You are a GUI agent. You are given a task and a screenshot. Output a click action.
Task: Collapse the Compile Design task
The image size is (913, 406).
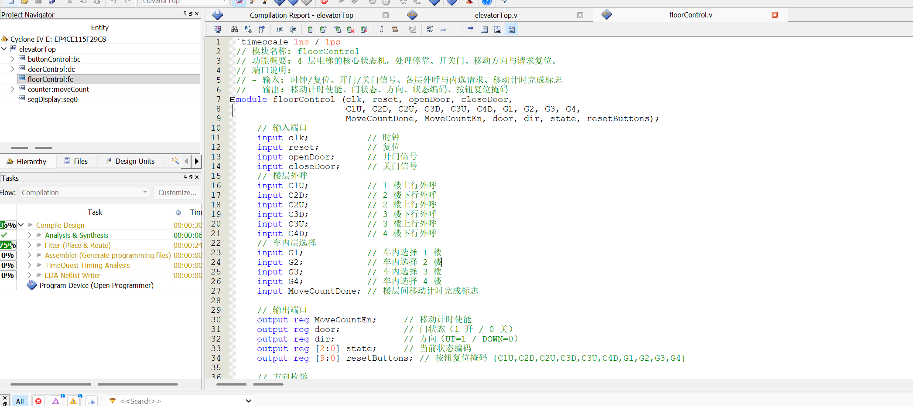point(21,225)
